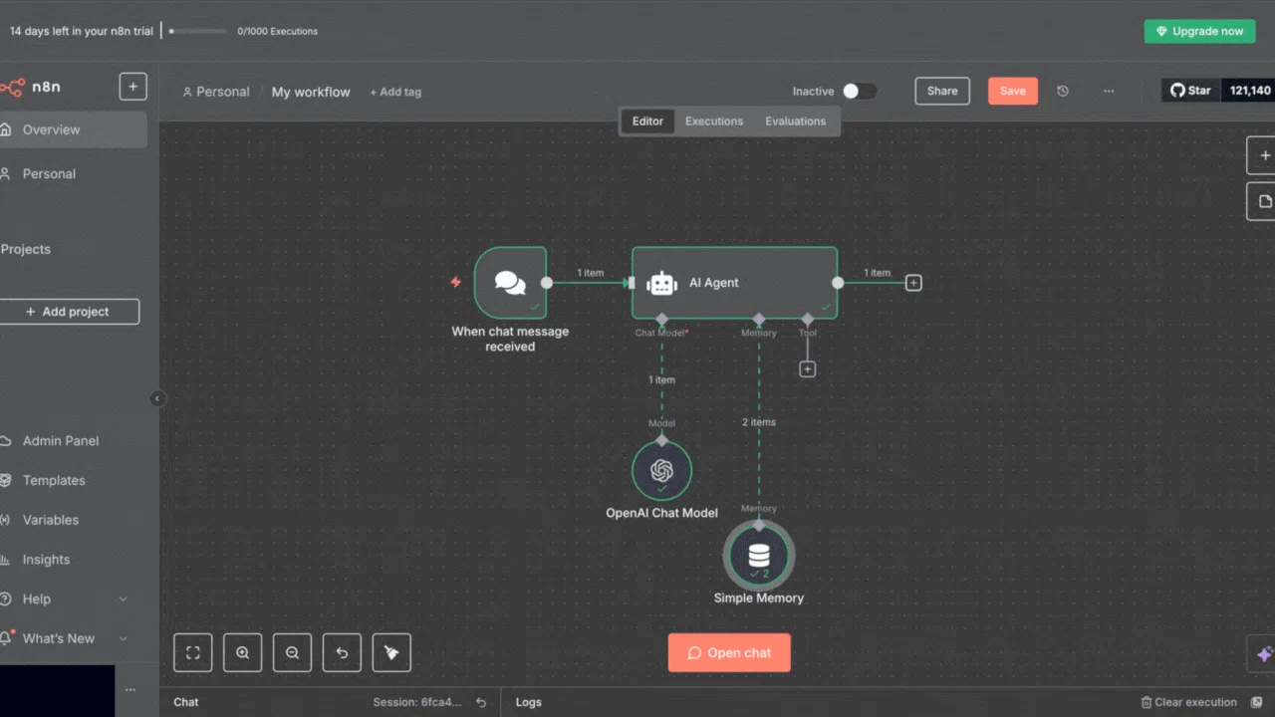This screenshot has height=717, width=1275.
Task: Click the Upgrade now button
Action: 1199,31
